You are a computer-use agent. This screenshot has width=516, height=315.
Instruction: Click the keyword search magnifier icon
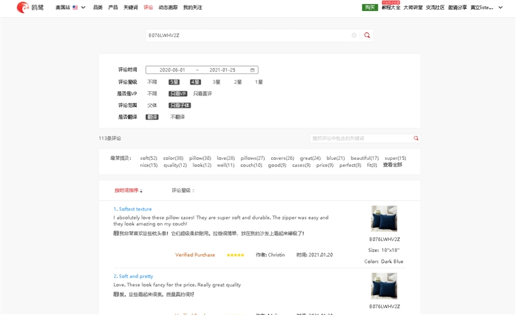coord(416,139)
